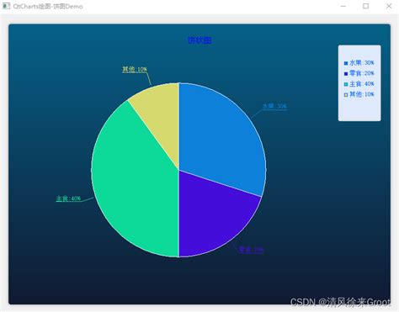
Task: Click the 主食:40% slice label beside the pie
Action: 68,198
